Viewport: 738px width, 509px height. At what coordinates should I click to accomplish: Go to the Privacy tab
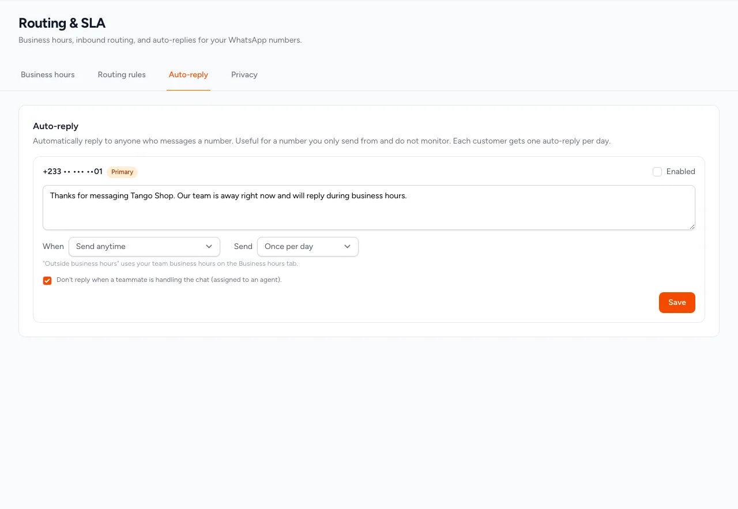point(244,74)
